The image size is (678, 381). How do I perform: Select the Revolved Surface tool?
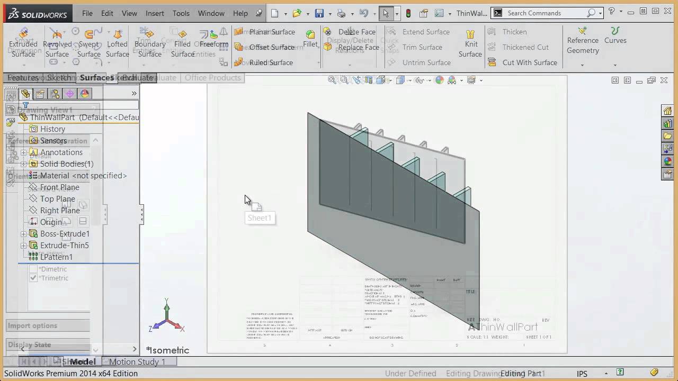click(57, 43)
